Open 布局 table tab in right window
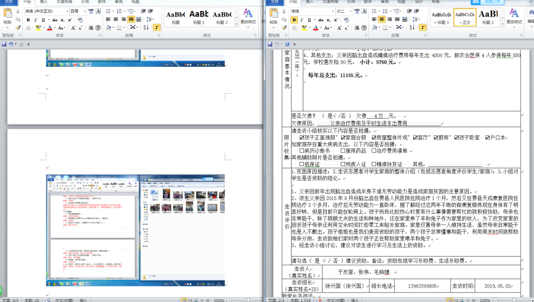 tap(436, 2)
